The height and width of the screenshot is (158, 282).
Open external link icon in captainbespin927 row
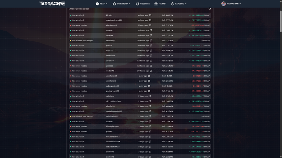pyautogui.click(x=150, y=111)
